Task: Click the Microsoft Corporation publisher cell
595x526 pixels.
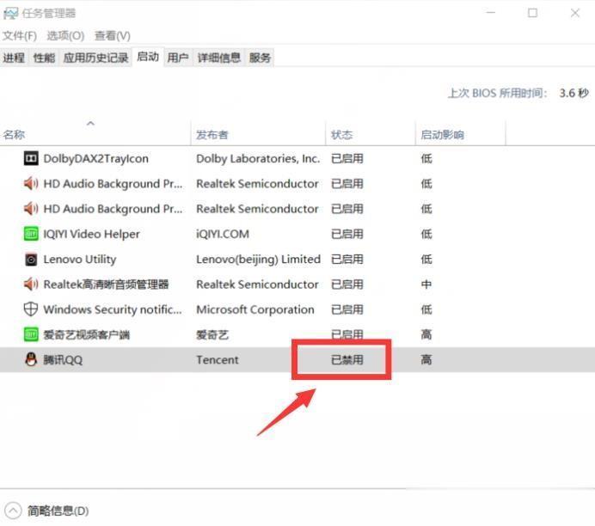Action: pyautogui.click(x=255, y=309)
